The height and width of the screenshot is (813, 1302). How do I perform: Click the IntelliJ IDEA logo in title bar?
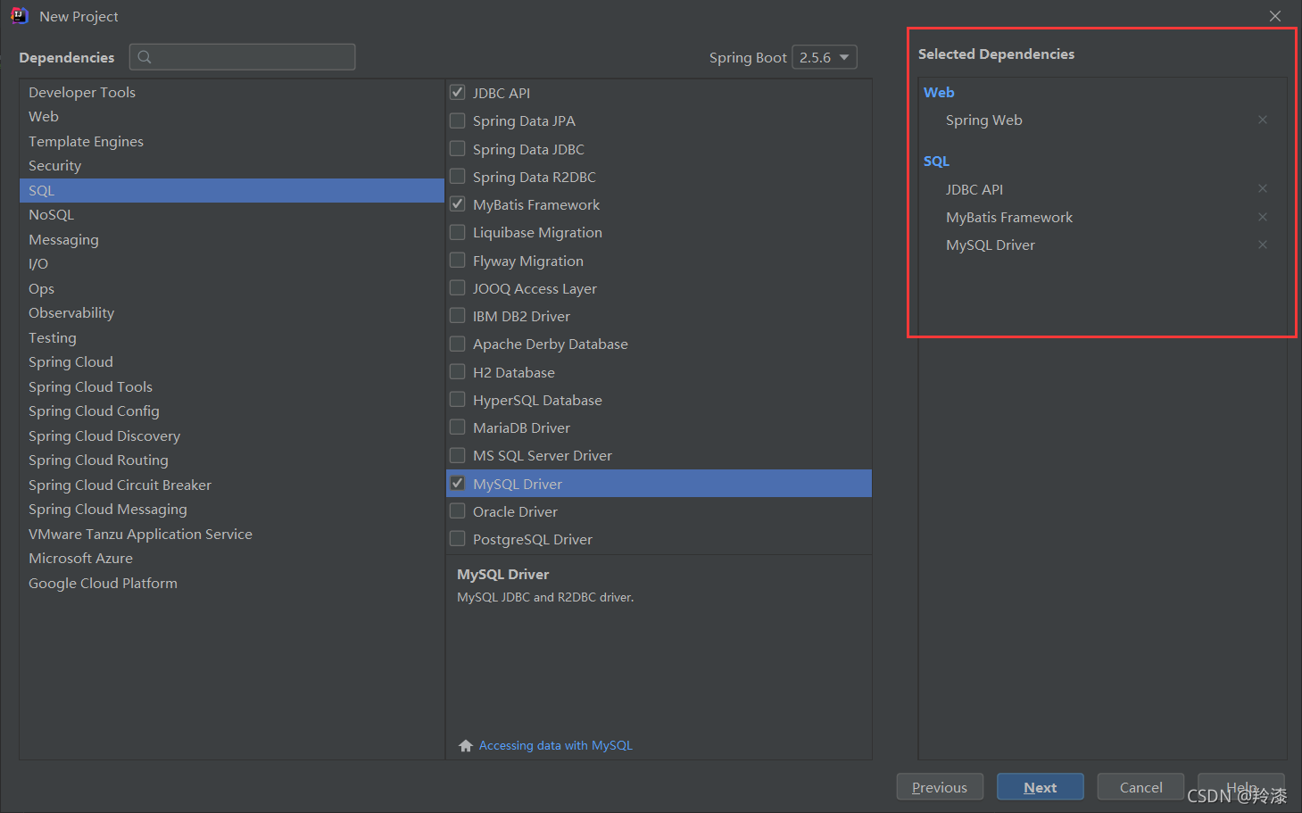tap(20, 16)
